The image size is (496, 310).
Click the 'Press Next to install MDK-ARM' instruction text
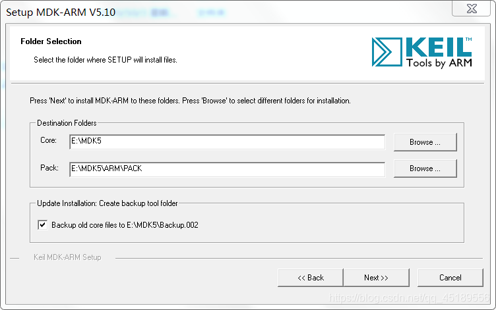pyautogui.click(x=190, y=101)
